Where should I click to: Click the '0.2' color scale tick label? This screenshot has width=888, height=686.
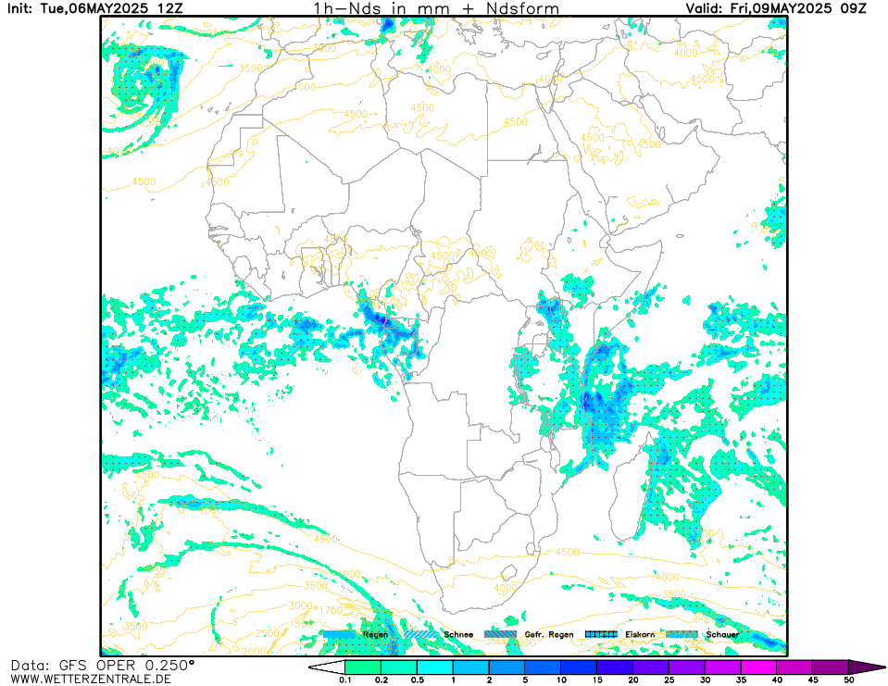tap(381, 680)
